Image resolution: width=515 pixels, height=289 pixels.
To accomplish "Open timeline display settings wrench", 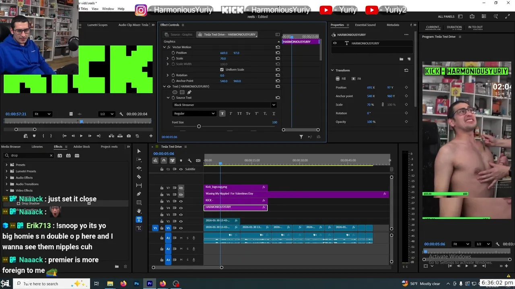I will coord(190,161).
